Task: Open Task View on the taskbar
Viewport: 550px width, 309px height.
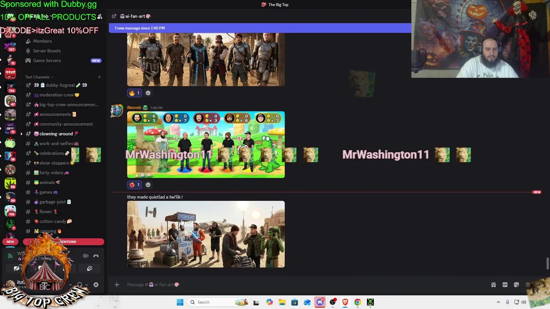Action: (x=256, y=302)
